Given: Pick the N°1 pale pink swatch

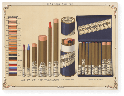Looking at the screenshot, I should (13, 18).
